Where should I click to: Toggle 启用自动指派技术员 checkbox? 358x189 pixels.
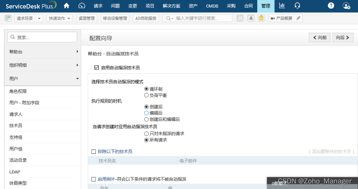tap(96, 68)
